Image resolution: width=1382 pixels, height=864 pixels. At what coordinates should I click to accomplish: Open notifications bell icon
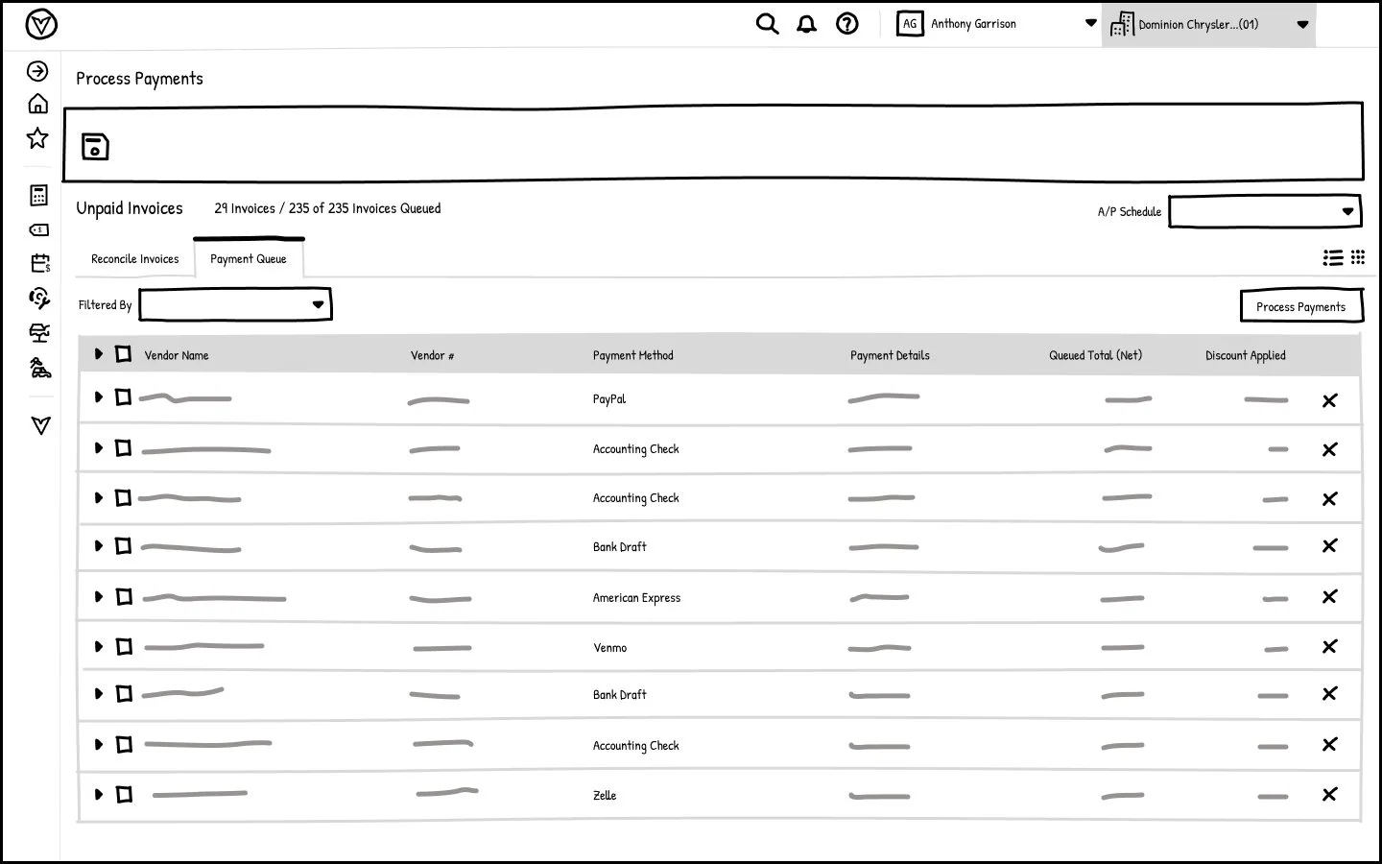coord(807,24)
